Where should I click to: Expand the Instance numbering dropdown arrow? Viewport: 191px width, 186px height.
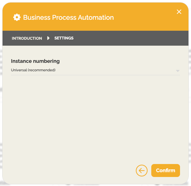178,71
